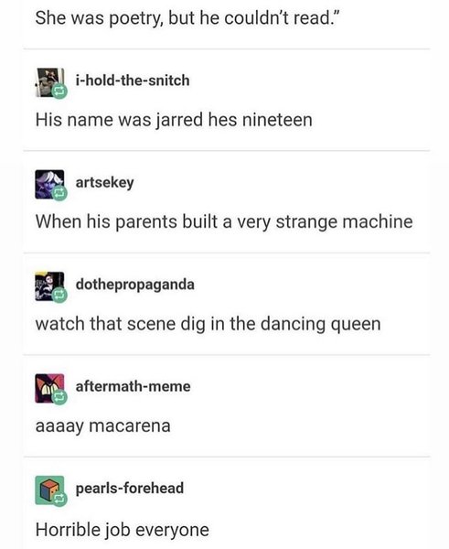Click the reblog badge on pearls-forehead avatar

click(x=59, y=500)
